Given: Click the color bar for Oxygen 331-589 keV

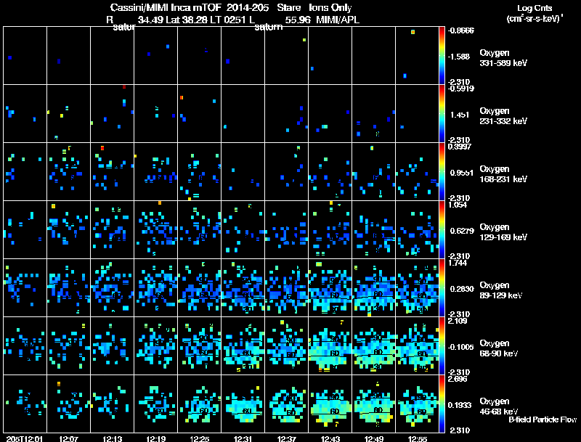Looking at the screenshot, I should 442,55.
